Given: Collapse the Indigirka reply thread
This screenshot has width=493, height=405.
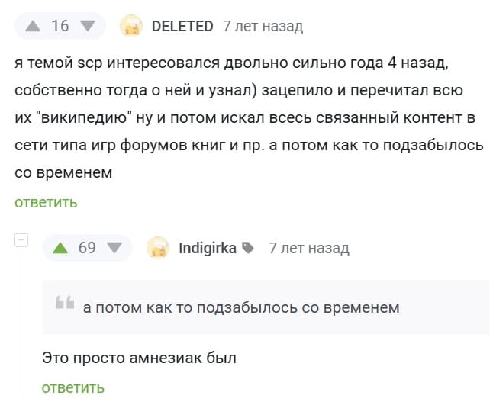Looking at the screenshot, I should [21, 241].
